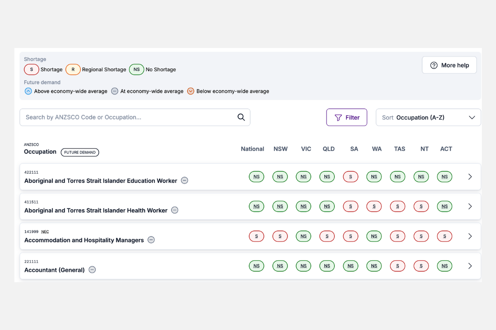Image resolution: width=496 pixels, height=330 pixels.
Task: Click the TAS shortage badge for Accountant (General)
Action: (x=398, y=266)
